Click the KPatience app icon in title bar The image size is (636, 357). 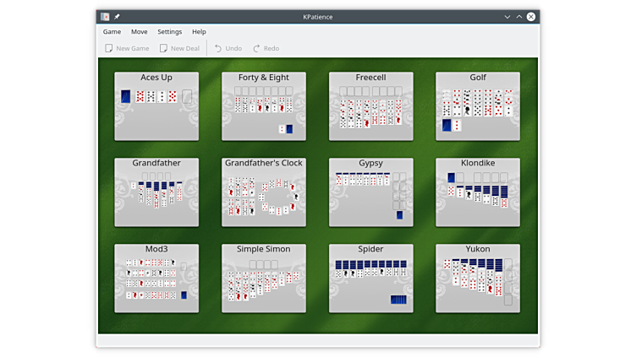click(105, 16)
